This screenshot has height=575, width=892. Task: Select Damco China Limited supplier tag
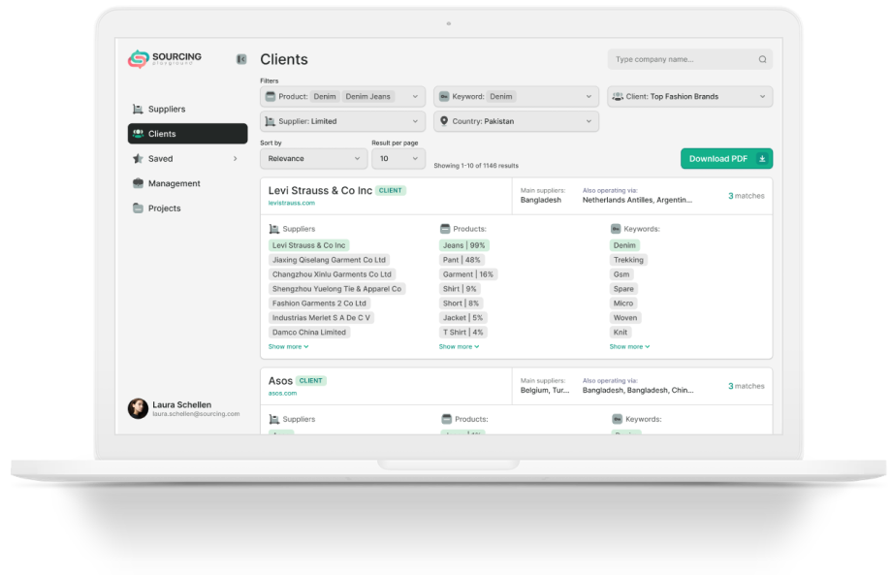click(309, 333)
